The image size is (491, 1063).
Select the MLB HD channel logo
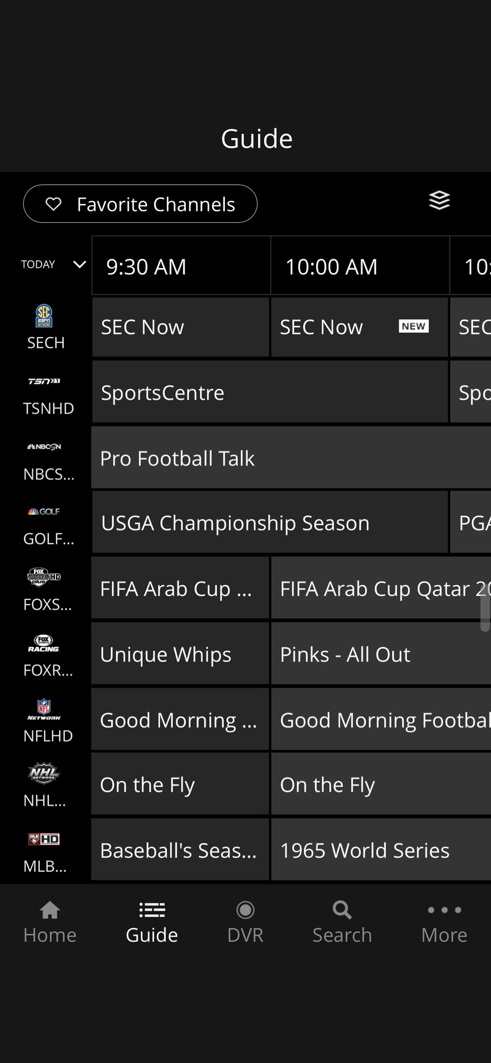(x=44, y=839)
